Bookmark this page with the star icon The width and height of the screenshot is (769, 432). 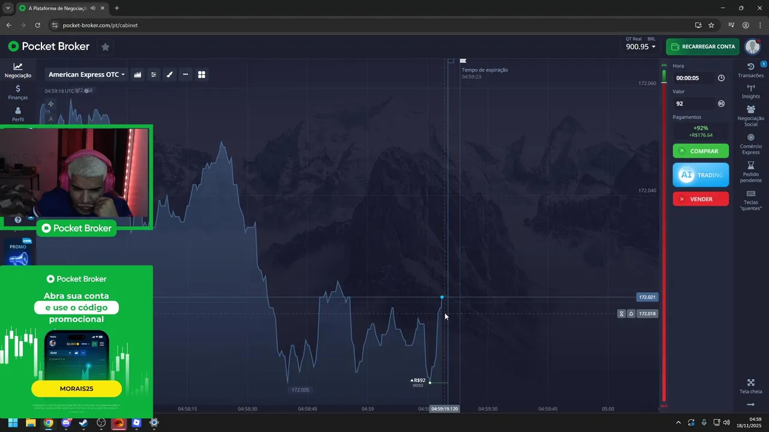(711, 25)
